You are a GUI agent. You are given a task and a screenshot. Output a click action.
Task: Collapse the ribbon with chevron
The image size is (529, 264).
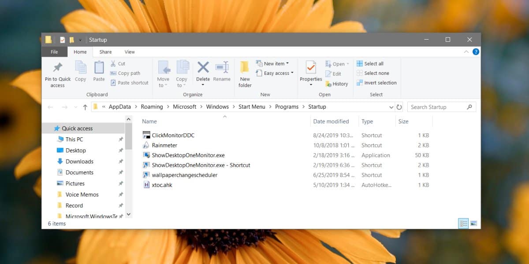click(466, 52)
